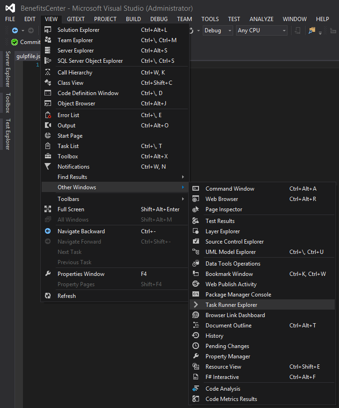Click the UML Model Explorer icon
The image size is (339, 408).
pyautogui.click(x=196, y=252)
